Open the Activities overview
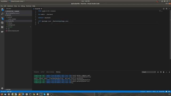Screen dimensions: 171x96 pos(4,1)
